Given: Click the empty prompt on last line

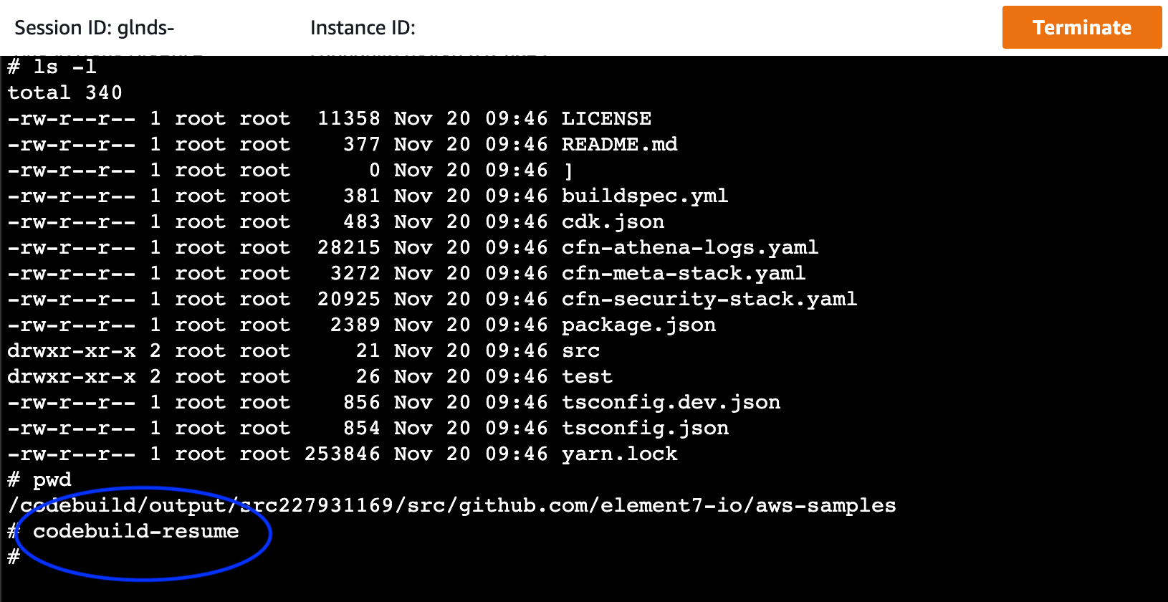Looking at the screenshot, I should pyautogui.click(x=14, y=557).
